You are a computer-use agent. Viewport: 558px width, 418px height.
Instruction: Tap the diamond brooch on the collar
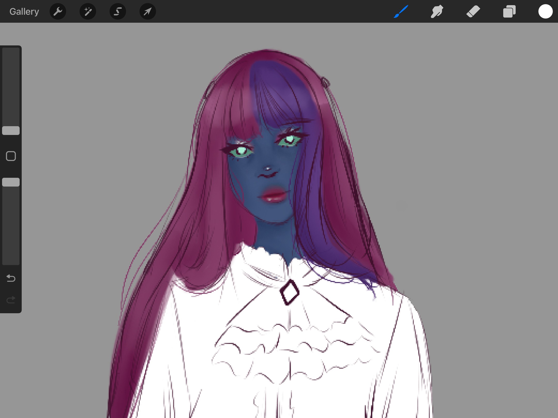pos(289,292)
